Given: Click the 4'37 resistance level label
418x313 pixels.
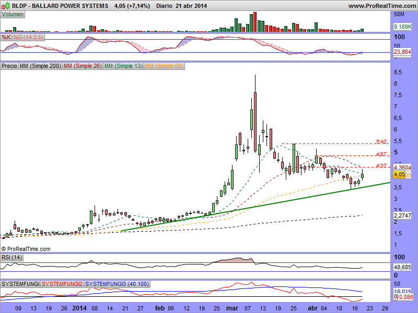Looking at the screenshot, I should pyautogui.click(x=381, y=165).
